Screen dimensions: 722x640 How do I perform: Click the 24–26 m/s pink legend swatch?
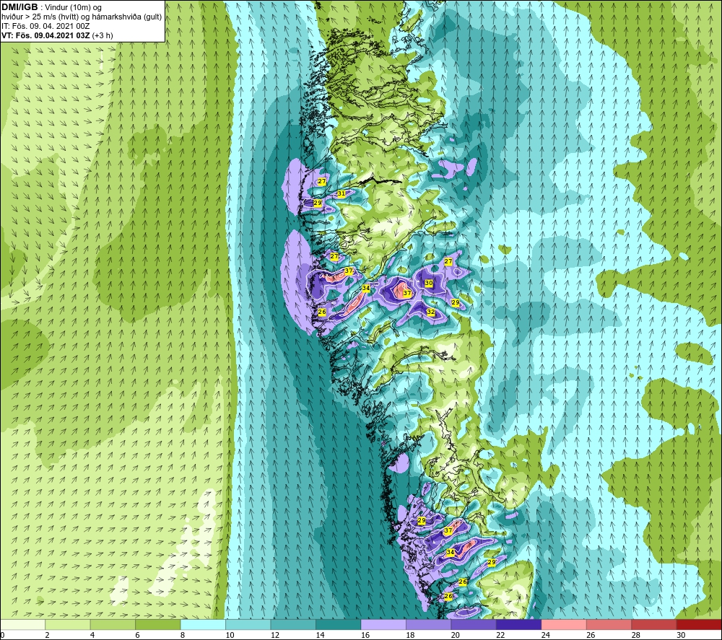pyautogui.click(x=564, y=625)
